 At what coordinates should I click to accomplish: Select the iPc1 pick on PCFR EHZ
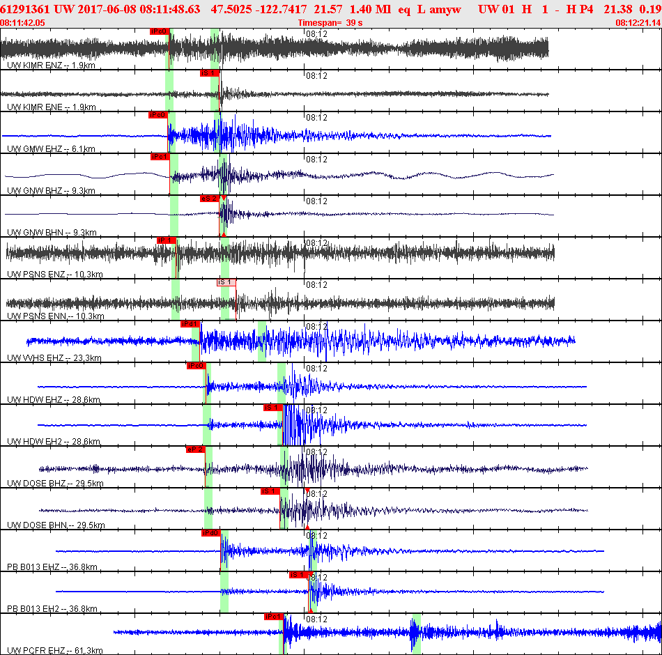[274, 617]
